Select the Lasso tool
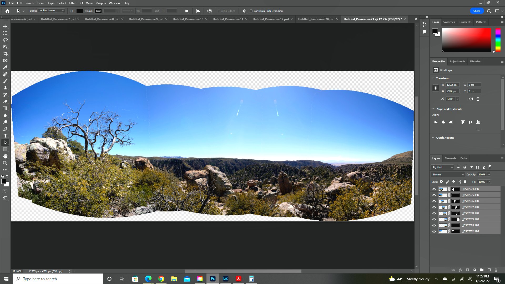The image size is (505, 284). tap(5, 40)
